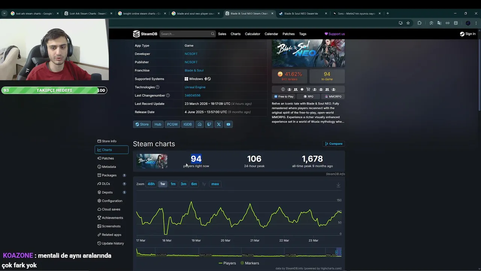Open the Store info sidebar tab
Screen dimensions: 481x271
112,141
